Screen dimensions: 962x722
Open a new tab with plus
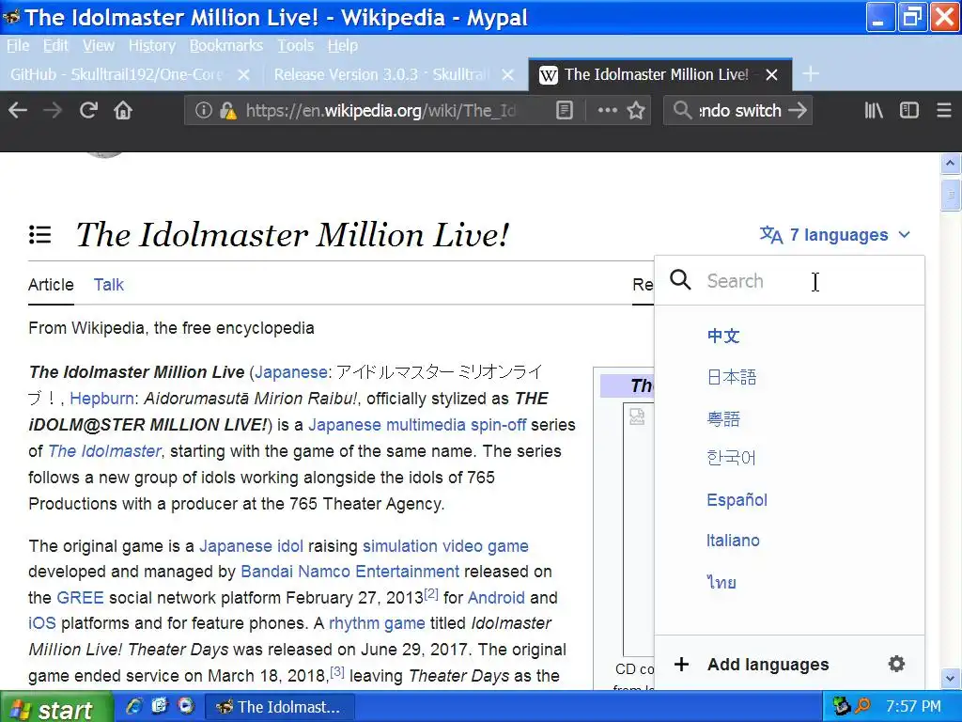pos(811,74)
